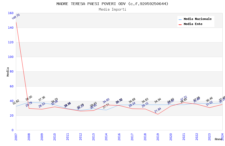Click the 2020 year label
The width and height of the screenshot is (225, 146).
point(171,137)
